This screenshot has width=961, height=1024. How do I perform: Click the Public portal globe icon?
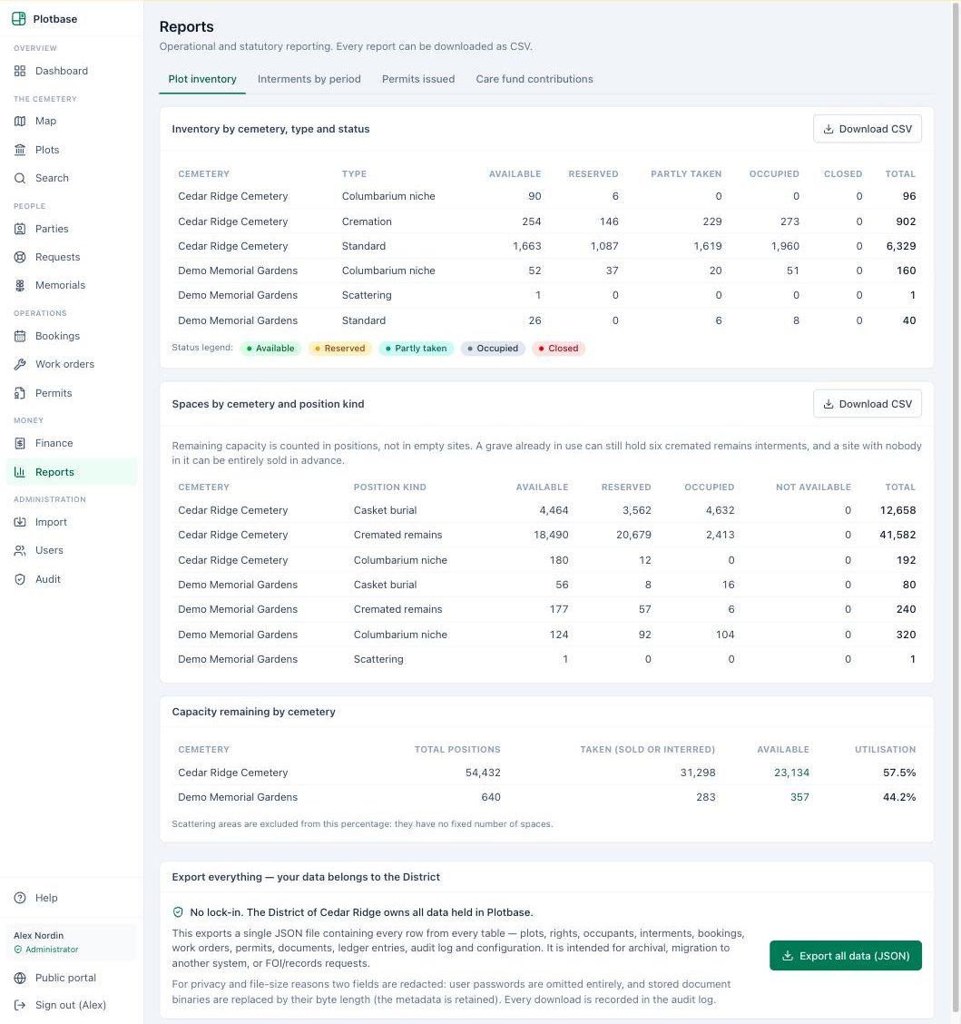20,977
